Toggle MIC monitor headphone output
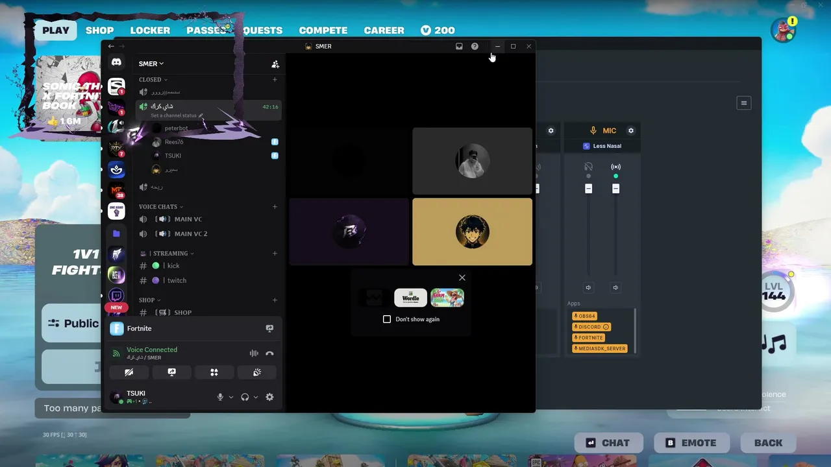 pyautogui.click(x=588, y=167)
